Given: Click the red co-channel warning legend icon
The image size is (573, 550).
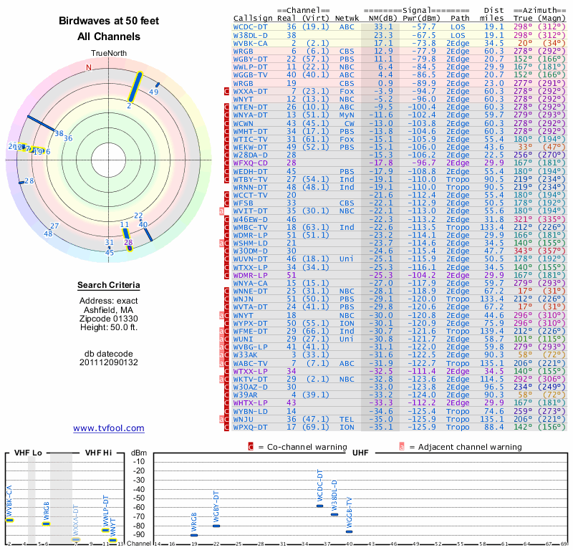Looking at the screenshot, I should (x=251, y=447).
